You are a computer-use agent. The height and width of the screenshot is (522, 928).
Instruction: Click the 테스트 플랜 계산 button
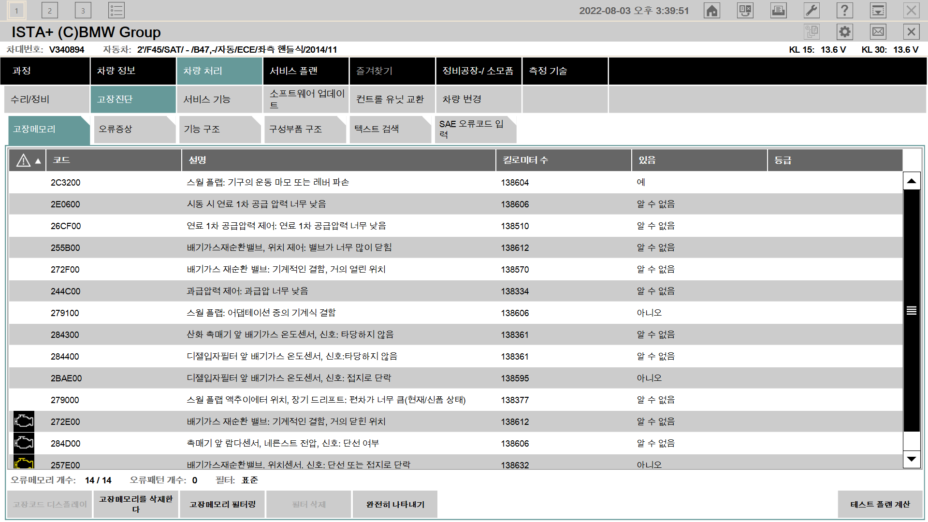pos(880,505)
